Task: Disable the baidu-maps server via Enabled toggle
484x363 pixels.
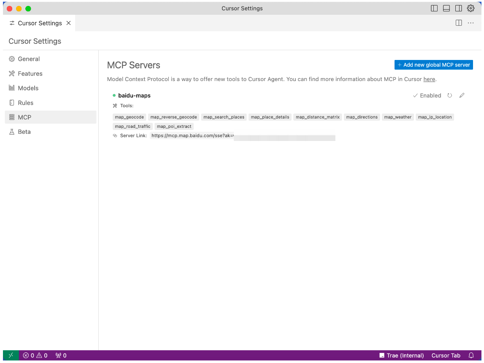Action: click(x=427, y=95)
